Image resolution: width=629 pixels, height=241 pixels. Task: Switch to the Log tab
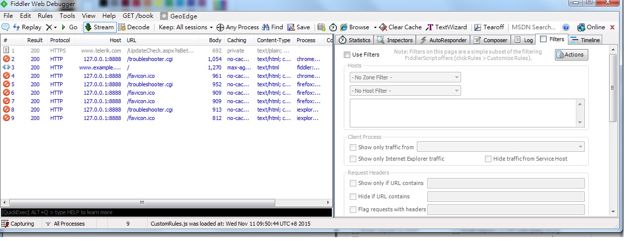coord(523,40)
